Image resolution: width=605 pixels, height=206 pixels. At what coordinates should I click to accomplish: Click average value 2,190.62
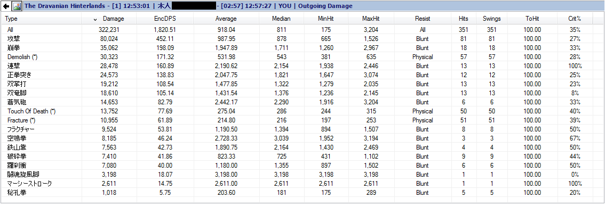point(226,66)
